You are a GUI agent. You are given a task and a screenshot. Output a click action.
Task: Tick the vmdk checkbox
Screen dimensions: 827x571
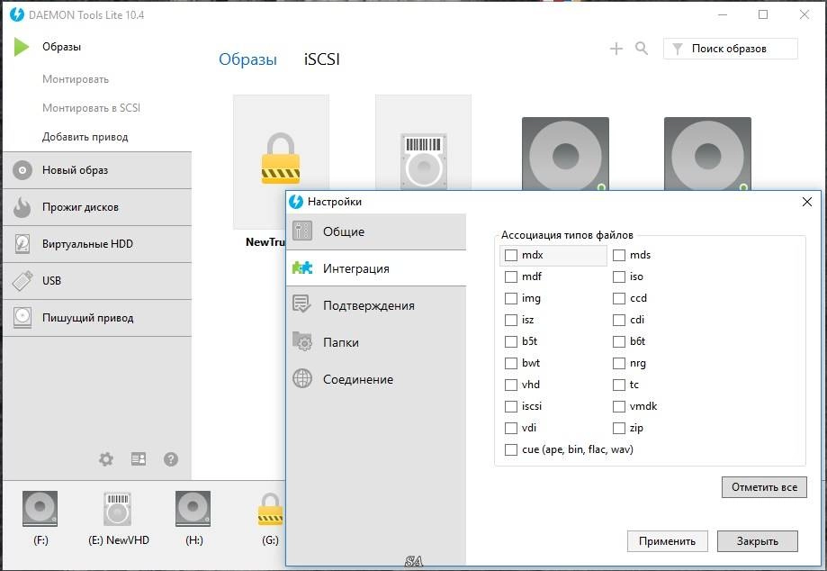(618, 407)
